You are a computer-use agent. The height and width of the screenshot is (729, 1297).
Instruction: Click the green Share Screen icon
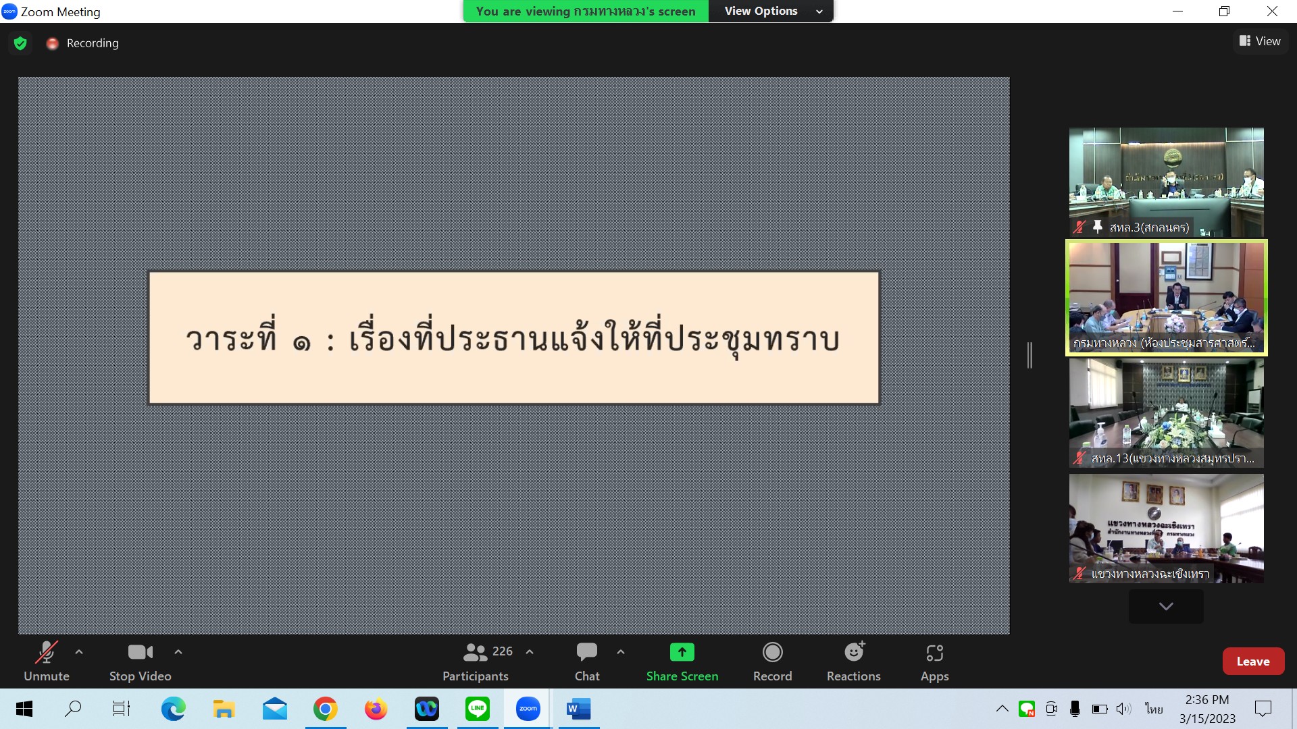[682, 652]
